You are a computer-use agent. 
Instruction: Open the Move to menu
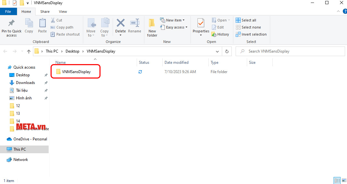point(91,28)
